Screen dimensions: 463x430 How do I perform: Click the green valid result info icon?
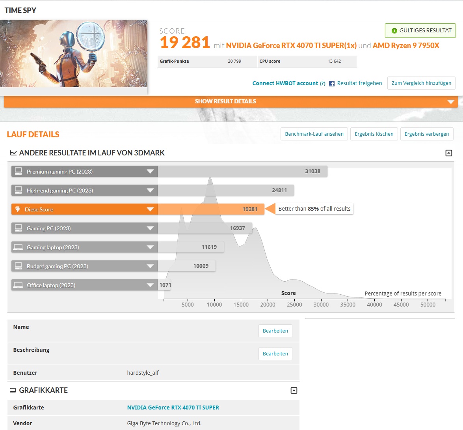394,31
